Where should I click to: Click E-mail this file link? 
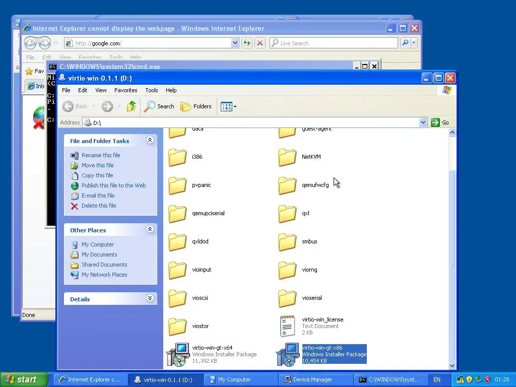click(98, 196)
